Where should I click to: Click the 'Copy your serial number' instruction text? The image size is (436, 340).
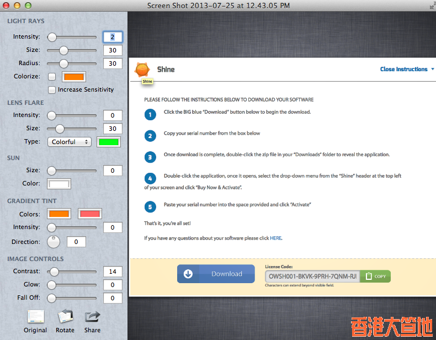point(212,134)
